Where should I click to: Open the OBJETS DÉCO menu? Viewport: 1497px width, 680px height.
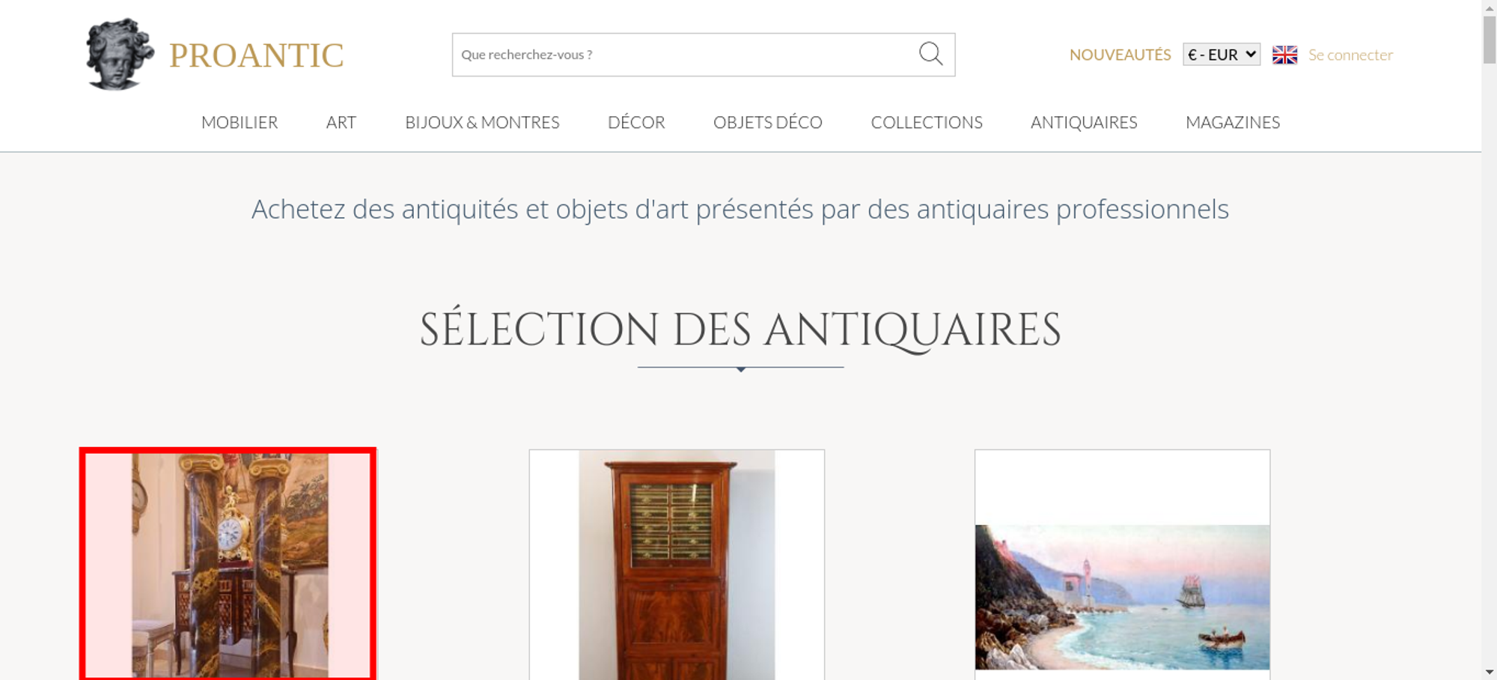pos(768,122)
